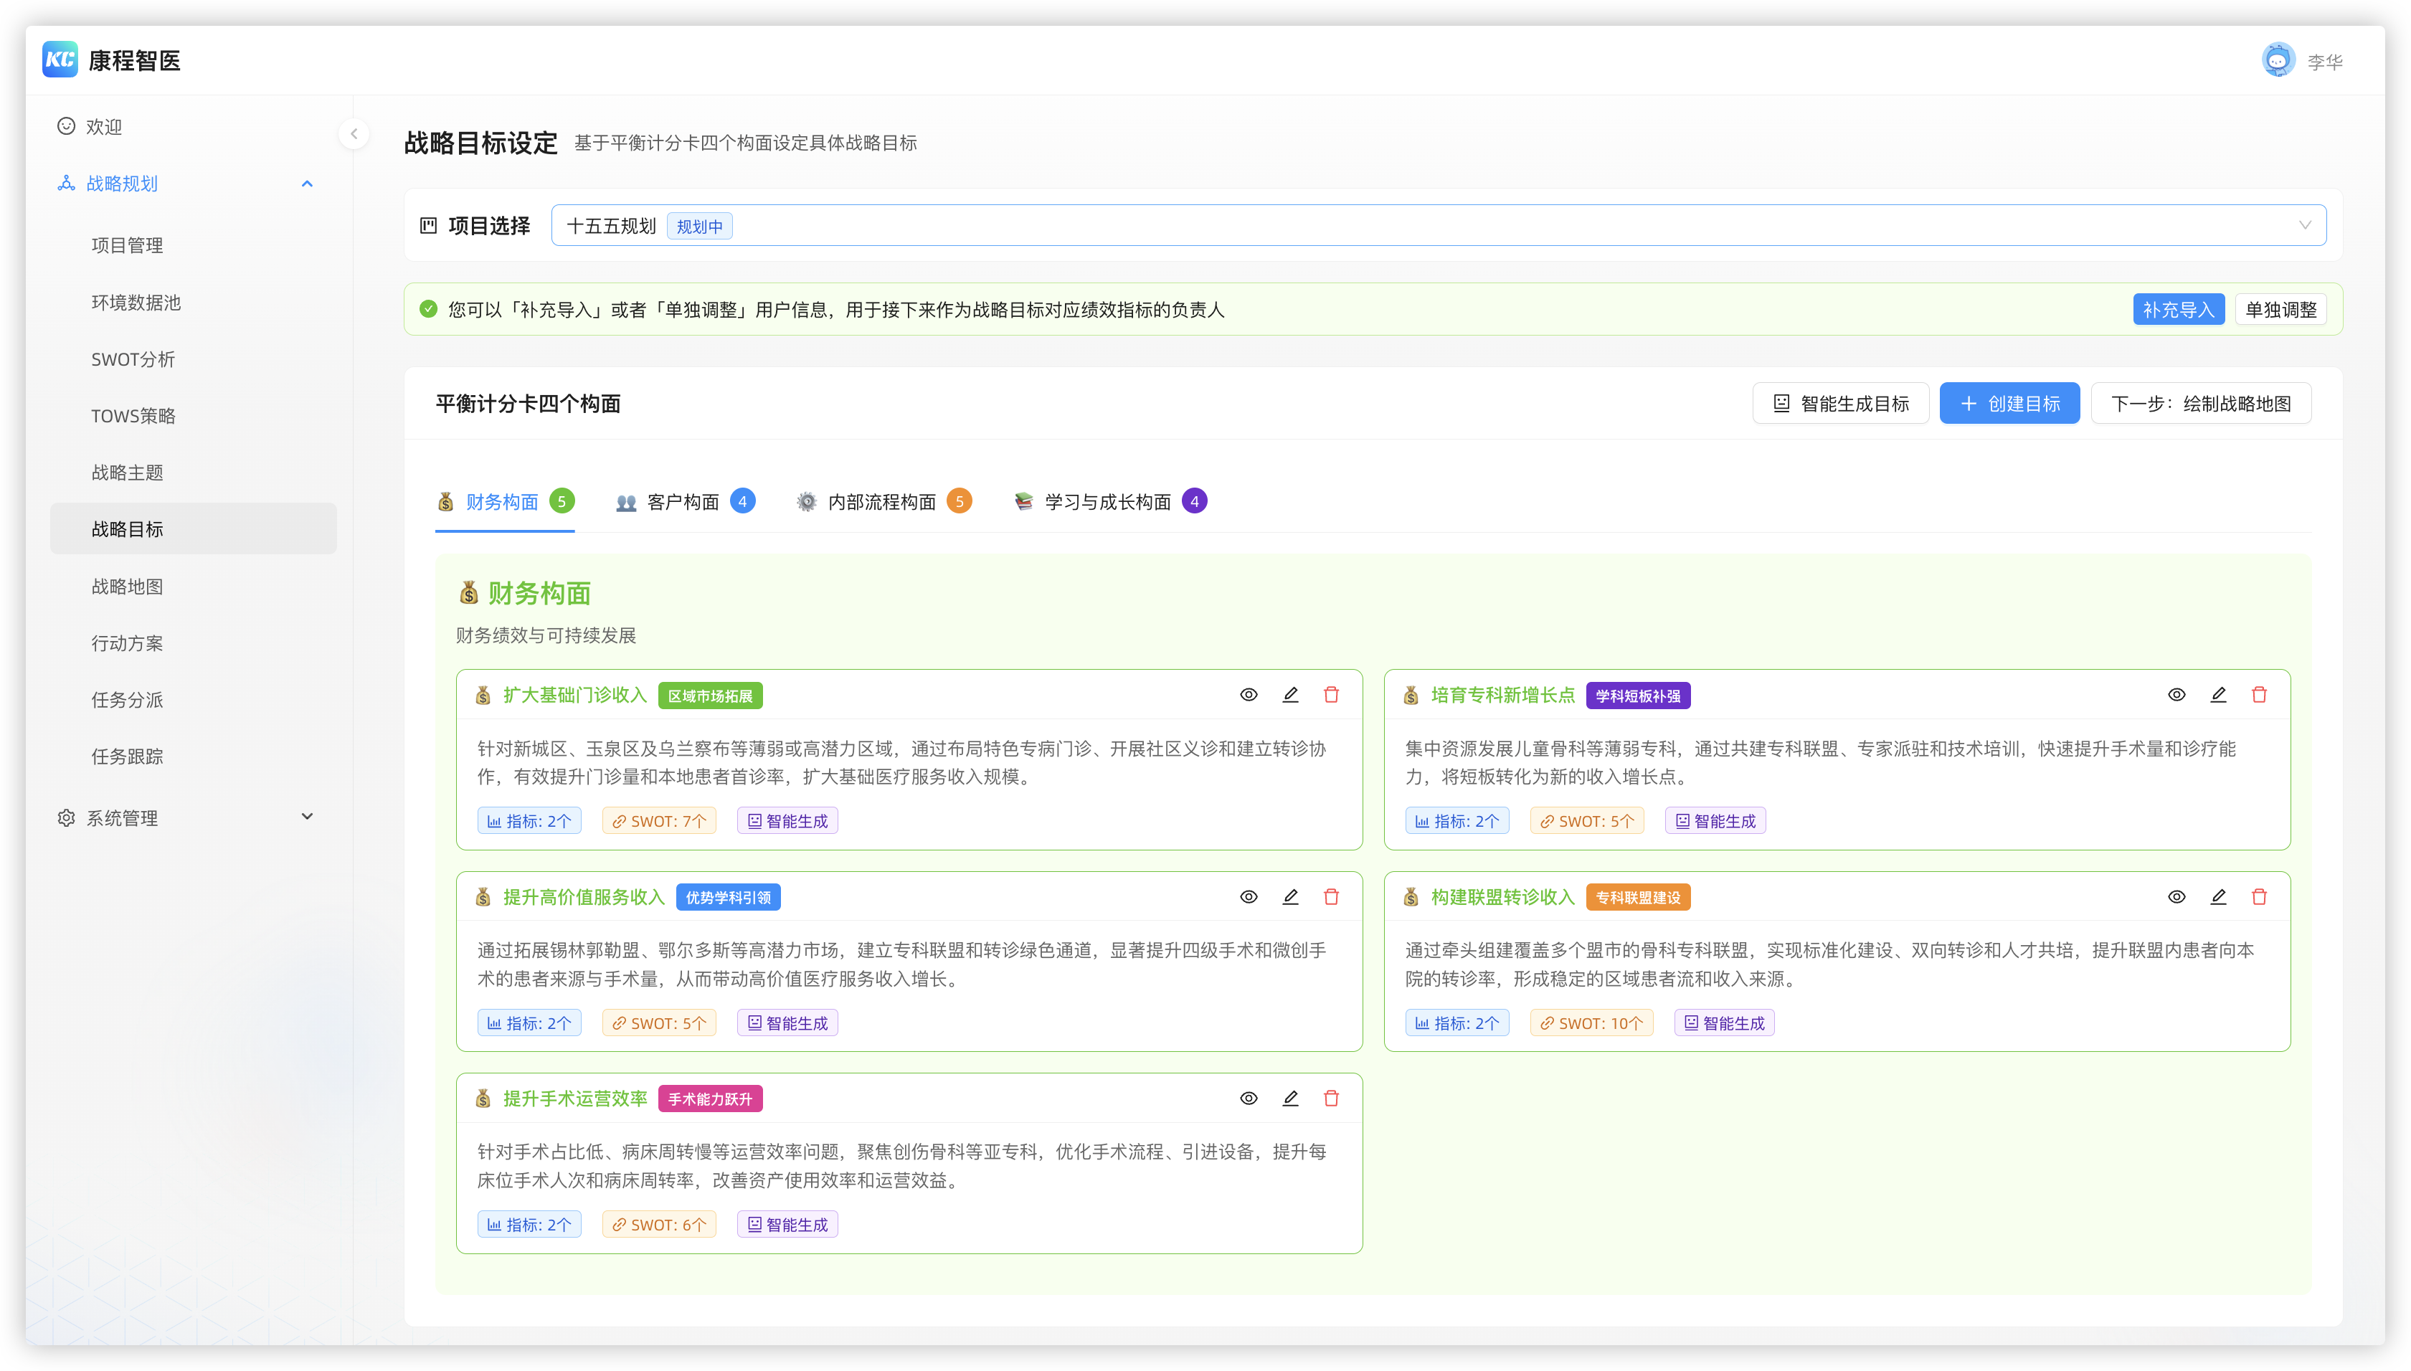Click the 智能生成目标 button
The height and width of the screenshot is (1371, 2411).
(1840, 404)
